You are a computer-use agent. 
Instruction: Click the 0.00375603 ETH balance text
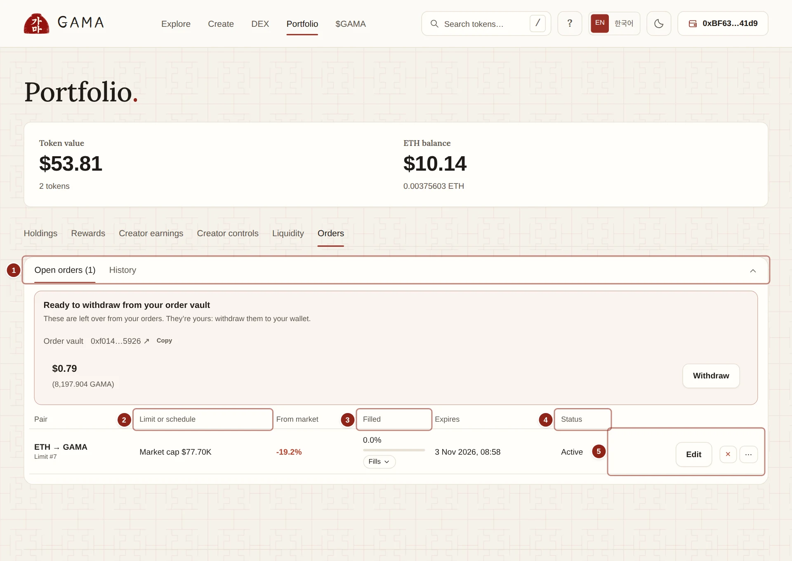click(x=434, y=186)
